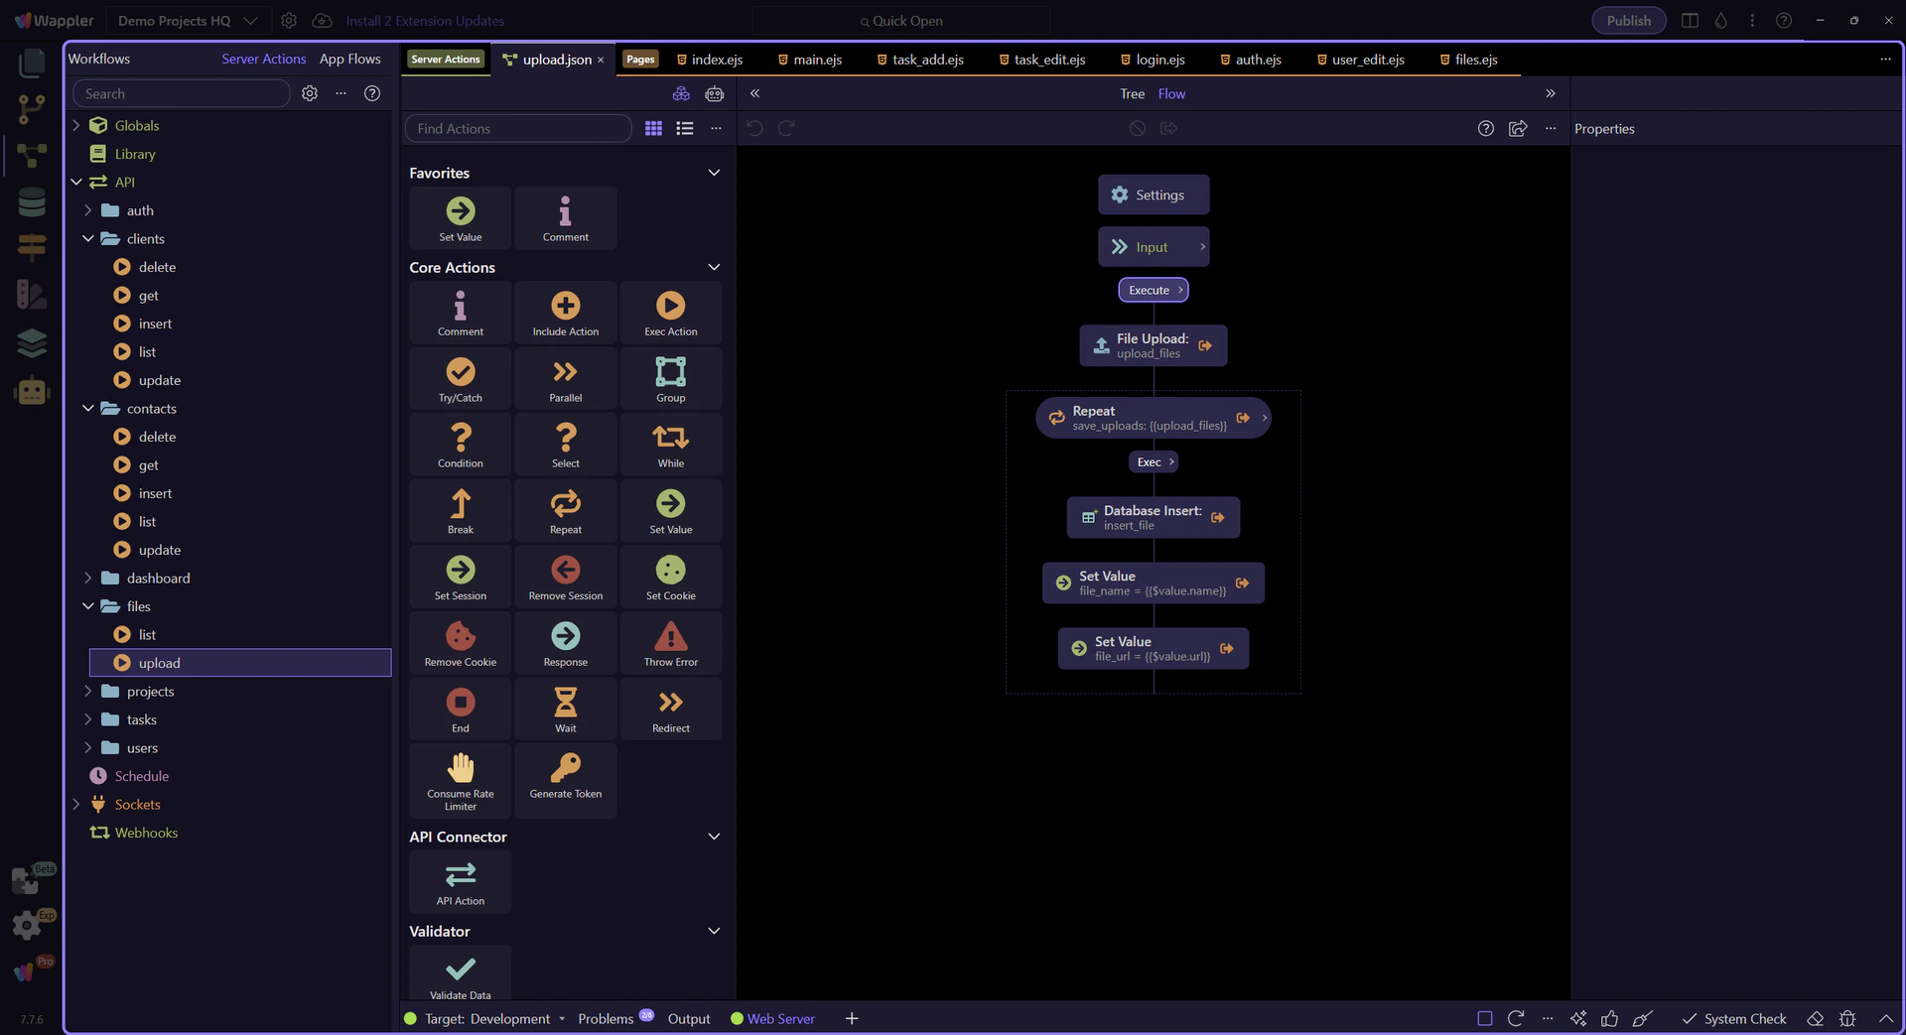Click the Find Actions search field
Viewport: 1906px width, 1035px height.
pyautogui.click(x=518, y=128)
